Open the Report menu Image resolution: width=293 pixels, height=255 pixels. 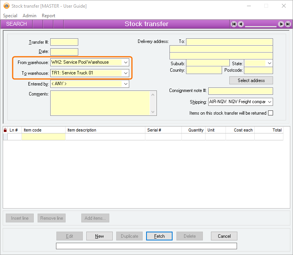click(x=48, y=16)
